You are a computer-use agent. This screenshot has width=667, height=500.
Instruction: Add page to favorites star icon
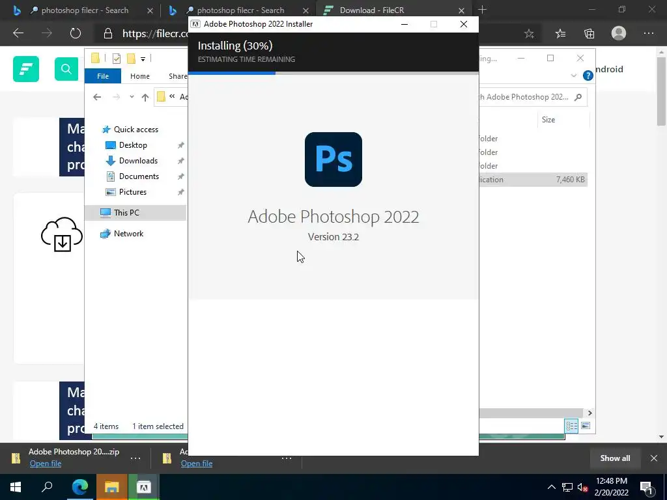(x=529, y=34)
